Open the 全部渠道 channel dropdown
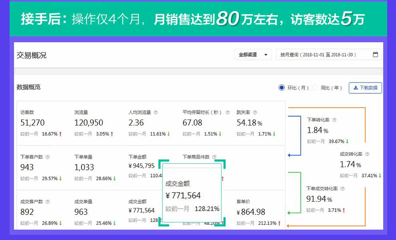Image resolution: width=396 pixels, height=240 pixels. (x=253, y=55)
